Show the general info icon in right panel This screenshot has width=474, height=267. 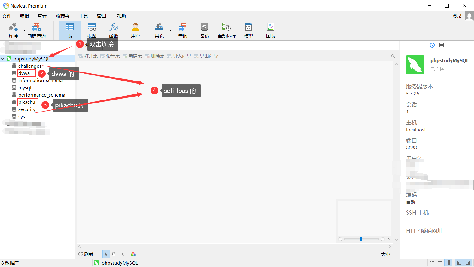click(432, 45)
